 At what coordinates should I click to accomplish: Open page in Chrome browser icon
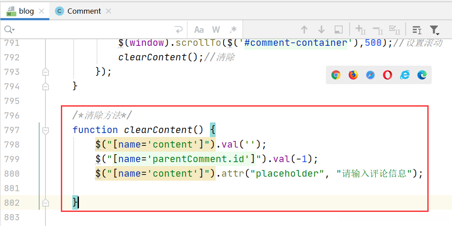coord(336,75)
